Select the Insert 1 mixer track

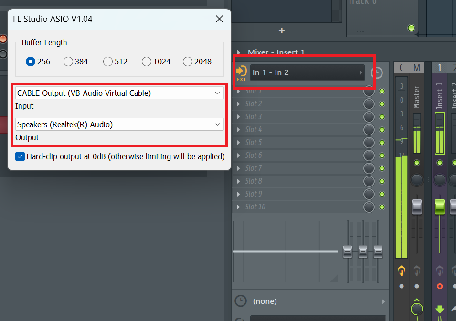point(439,95)
